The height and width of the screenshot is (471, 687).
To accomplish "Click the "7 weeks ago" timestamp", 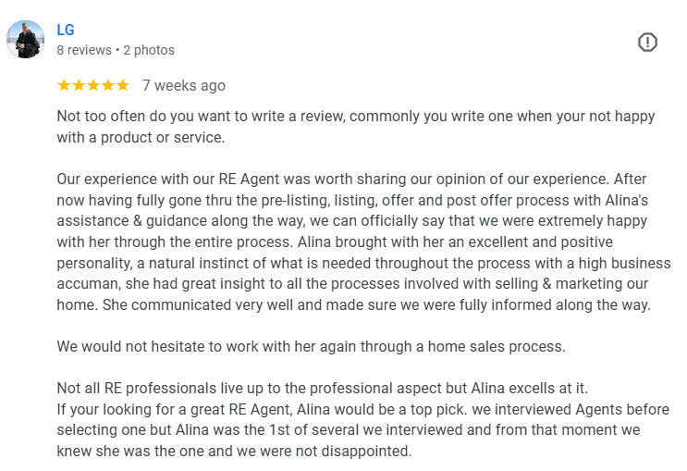I will tap(183, 85).
